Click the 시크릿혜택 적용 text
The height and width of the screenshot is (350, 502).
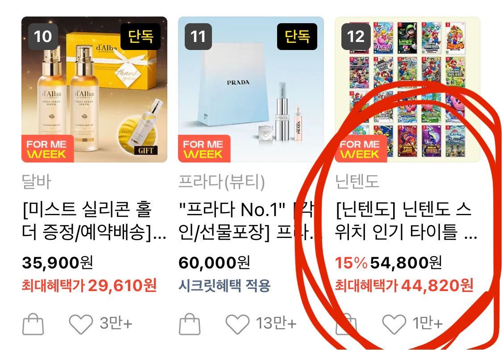pos(224,285)
